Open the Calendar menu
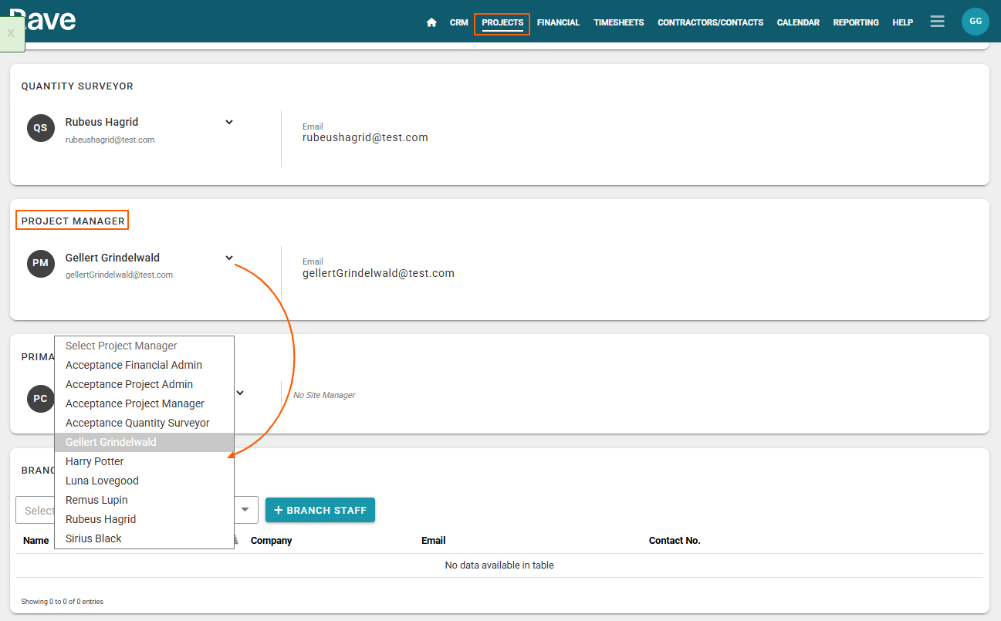 pyautogui.click(x=798, y=22)
